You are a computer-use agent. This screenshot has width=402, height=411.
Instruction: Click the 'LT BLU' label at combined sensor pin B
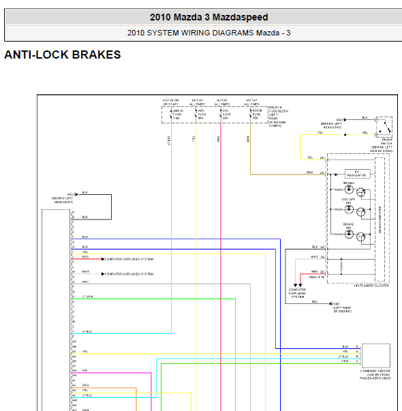(x=343, y=356)
